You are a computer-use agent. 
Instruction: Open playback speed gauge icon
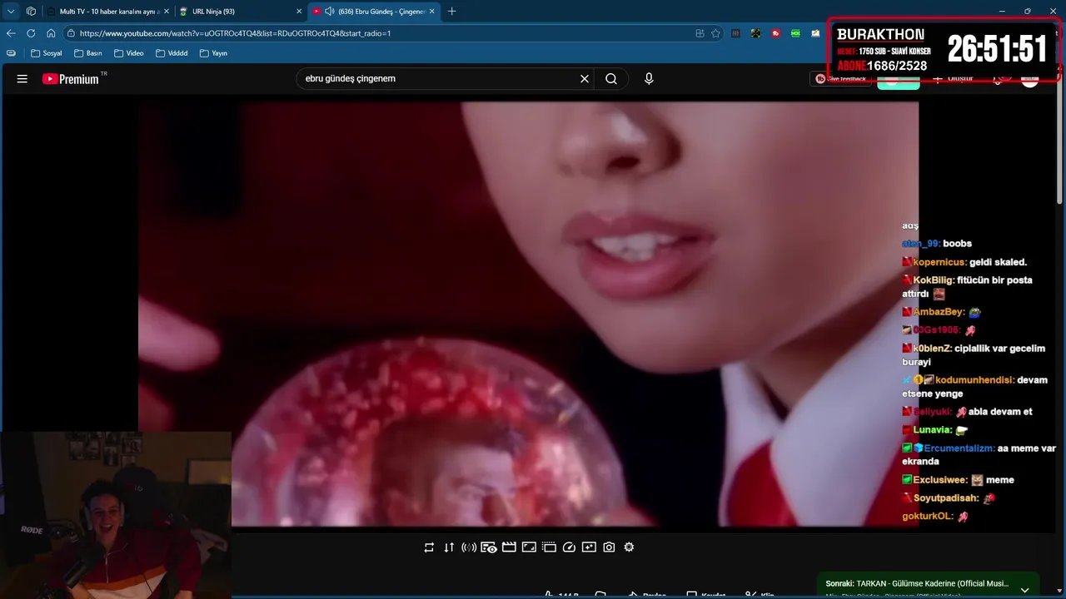point(569,547)
